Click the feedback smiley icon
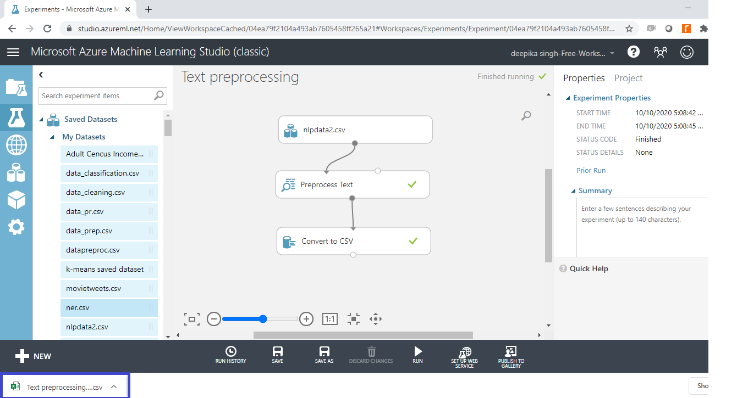The image size is (748, 398). tap(687, 52)
